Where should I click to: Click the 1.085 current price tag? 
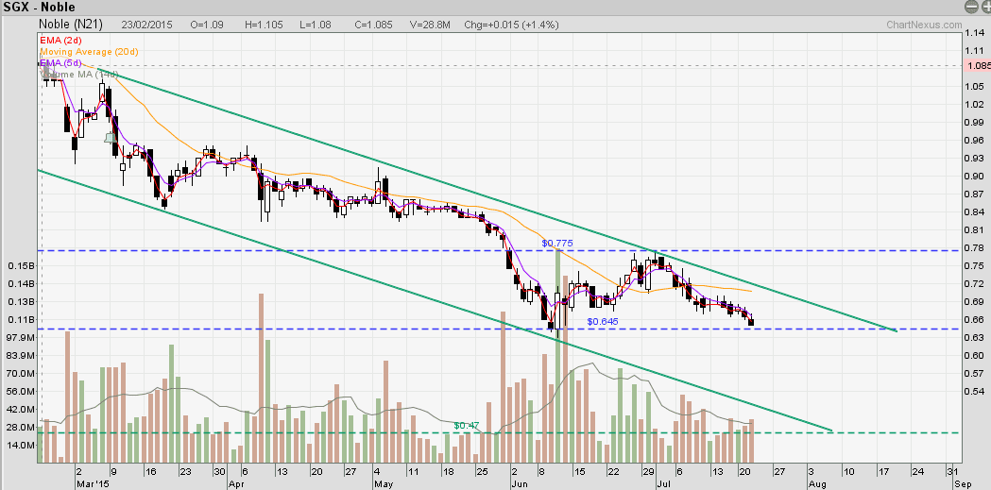pos(977,66)
